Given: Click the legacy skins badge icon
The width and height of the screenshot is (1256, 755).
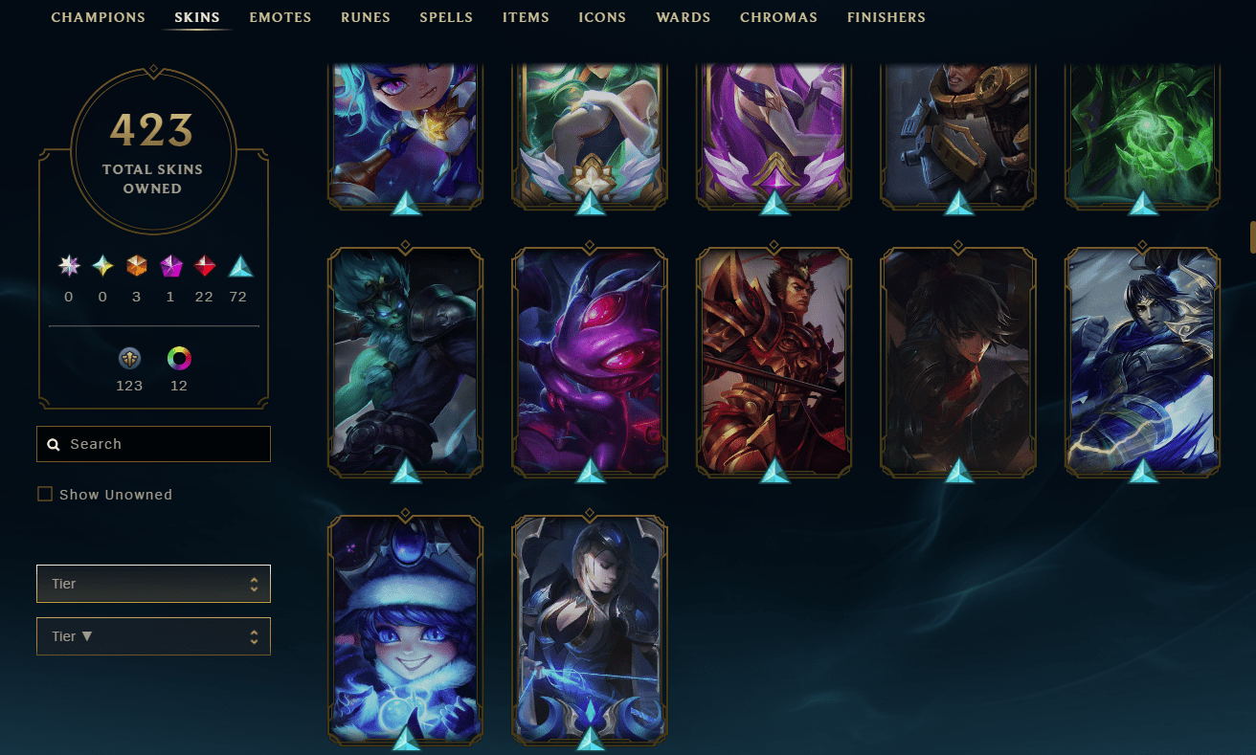Looking at the screenshot, I should click(x=129, y=359).
